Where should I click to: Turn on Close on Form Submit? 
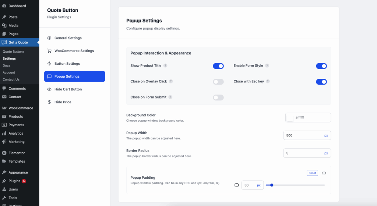pyautogui.click(x=218, y=97)
